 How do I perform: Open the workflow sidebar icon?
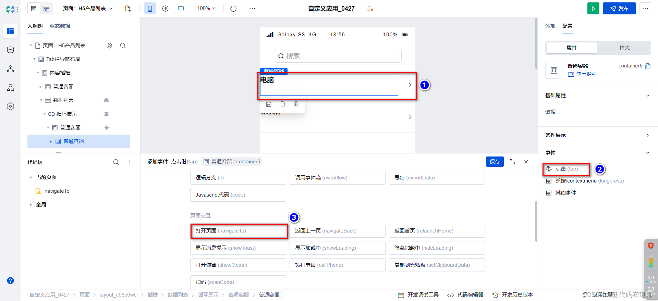10,69
